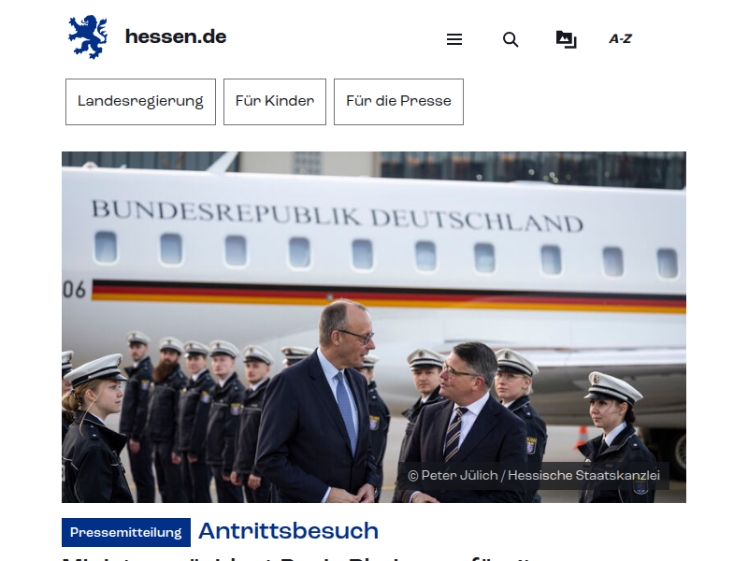The width and height of the screenshot is (748, 561).
Task: Go to hessen.de home via site name
Action: [176, 36]
